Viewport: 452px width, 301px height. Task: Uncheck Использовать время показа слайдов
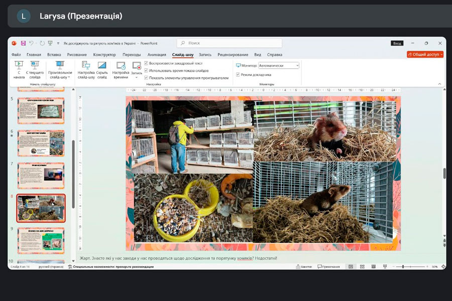point(146,70)
